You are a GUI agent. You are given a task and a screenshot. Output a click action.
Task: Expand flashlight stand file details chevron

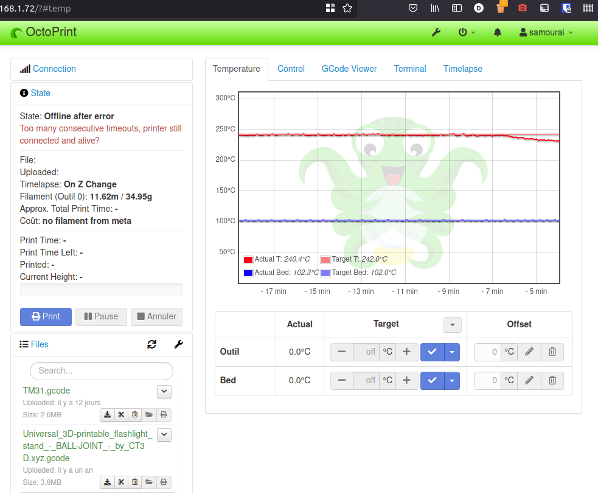(164, 434)
